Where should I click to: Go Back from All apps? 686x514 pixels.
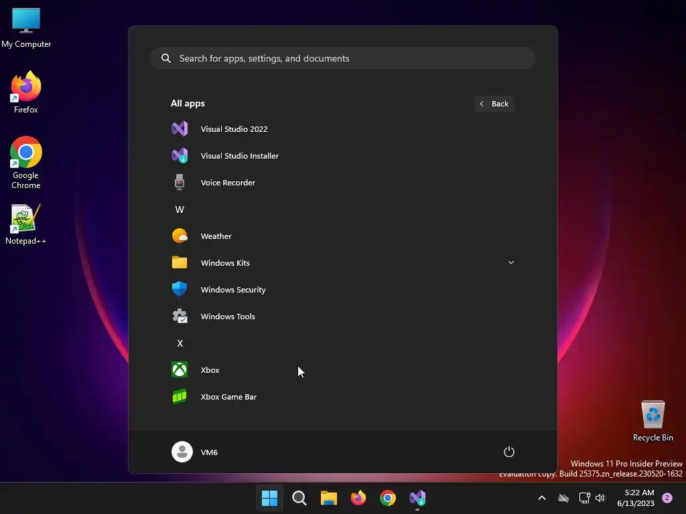pos(494,104)
